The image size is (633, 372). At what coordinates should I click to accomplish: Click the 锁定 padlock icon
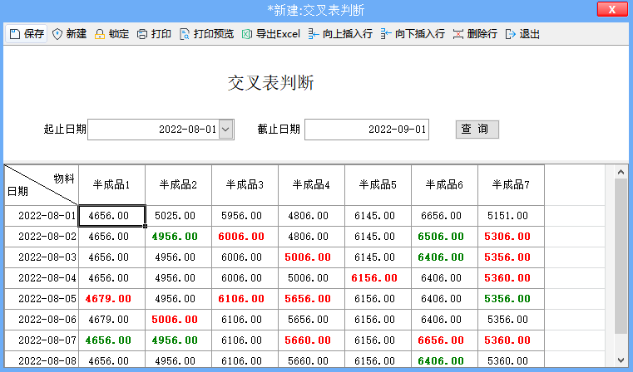coord(99,34)
